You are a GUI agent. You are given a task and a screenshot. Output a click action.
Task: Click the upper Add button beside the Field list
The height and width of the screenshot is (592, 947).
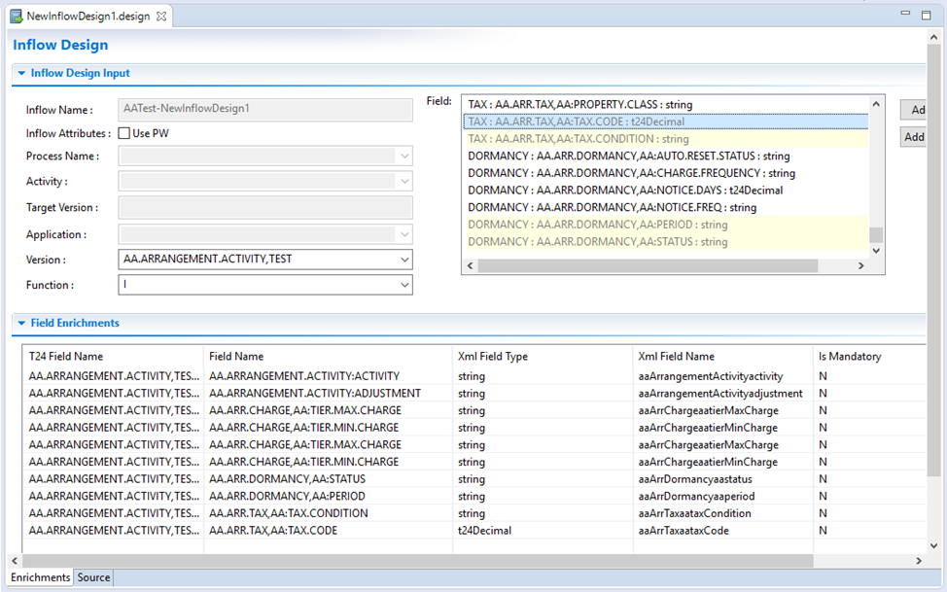click(x=914, y=110)
